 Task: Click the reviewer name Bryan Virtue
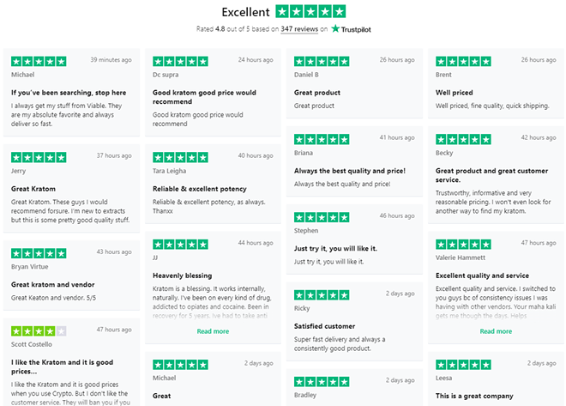coord(30,267)
